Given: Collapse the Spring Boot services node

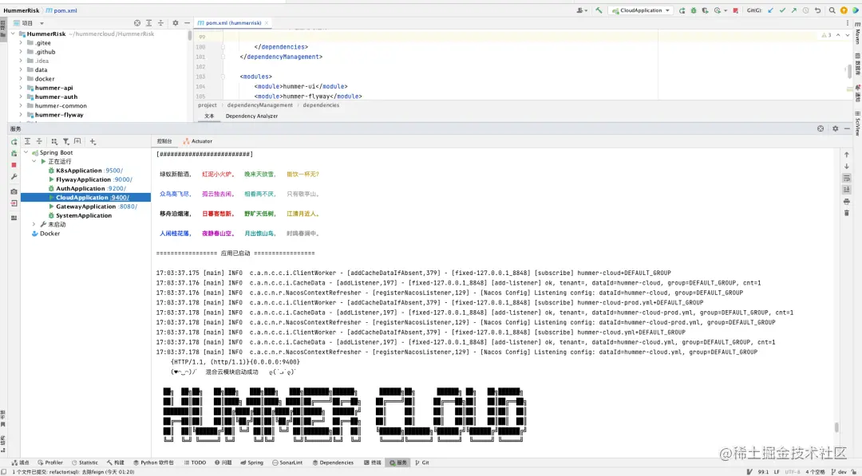Looking at the screenshot, I should (26, 152).
